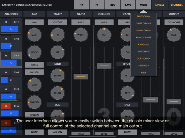Image resolution: width=185 pixels, height=138 pixels.
Task: Adjust CH1 level bar showing 86
Action: click(x=11, y=29)
